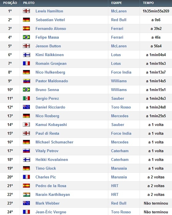Open Jenson Button driver link

coord(48,46)
